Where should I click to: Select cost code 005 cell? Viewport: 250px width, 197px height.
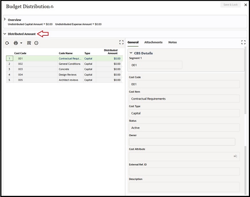click(36, 80)
